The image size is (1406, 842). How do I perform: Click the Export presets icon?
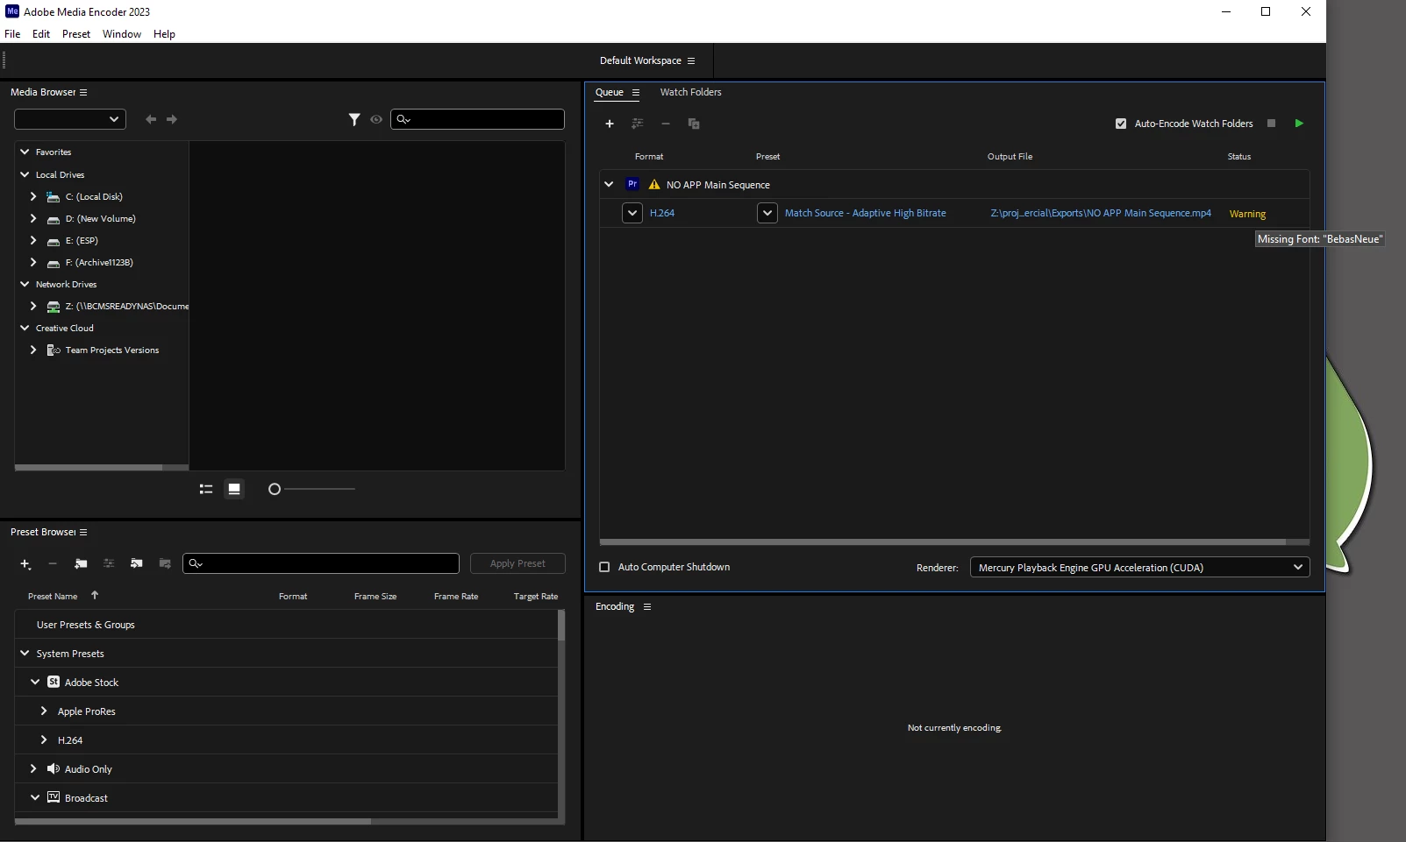[x=165, y=564]
